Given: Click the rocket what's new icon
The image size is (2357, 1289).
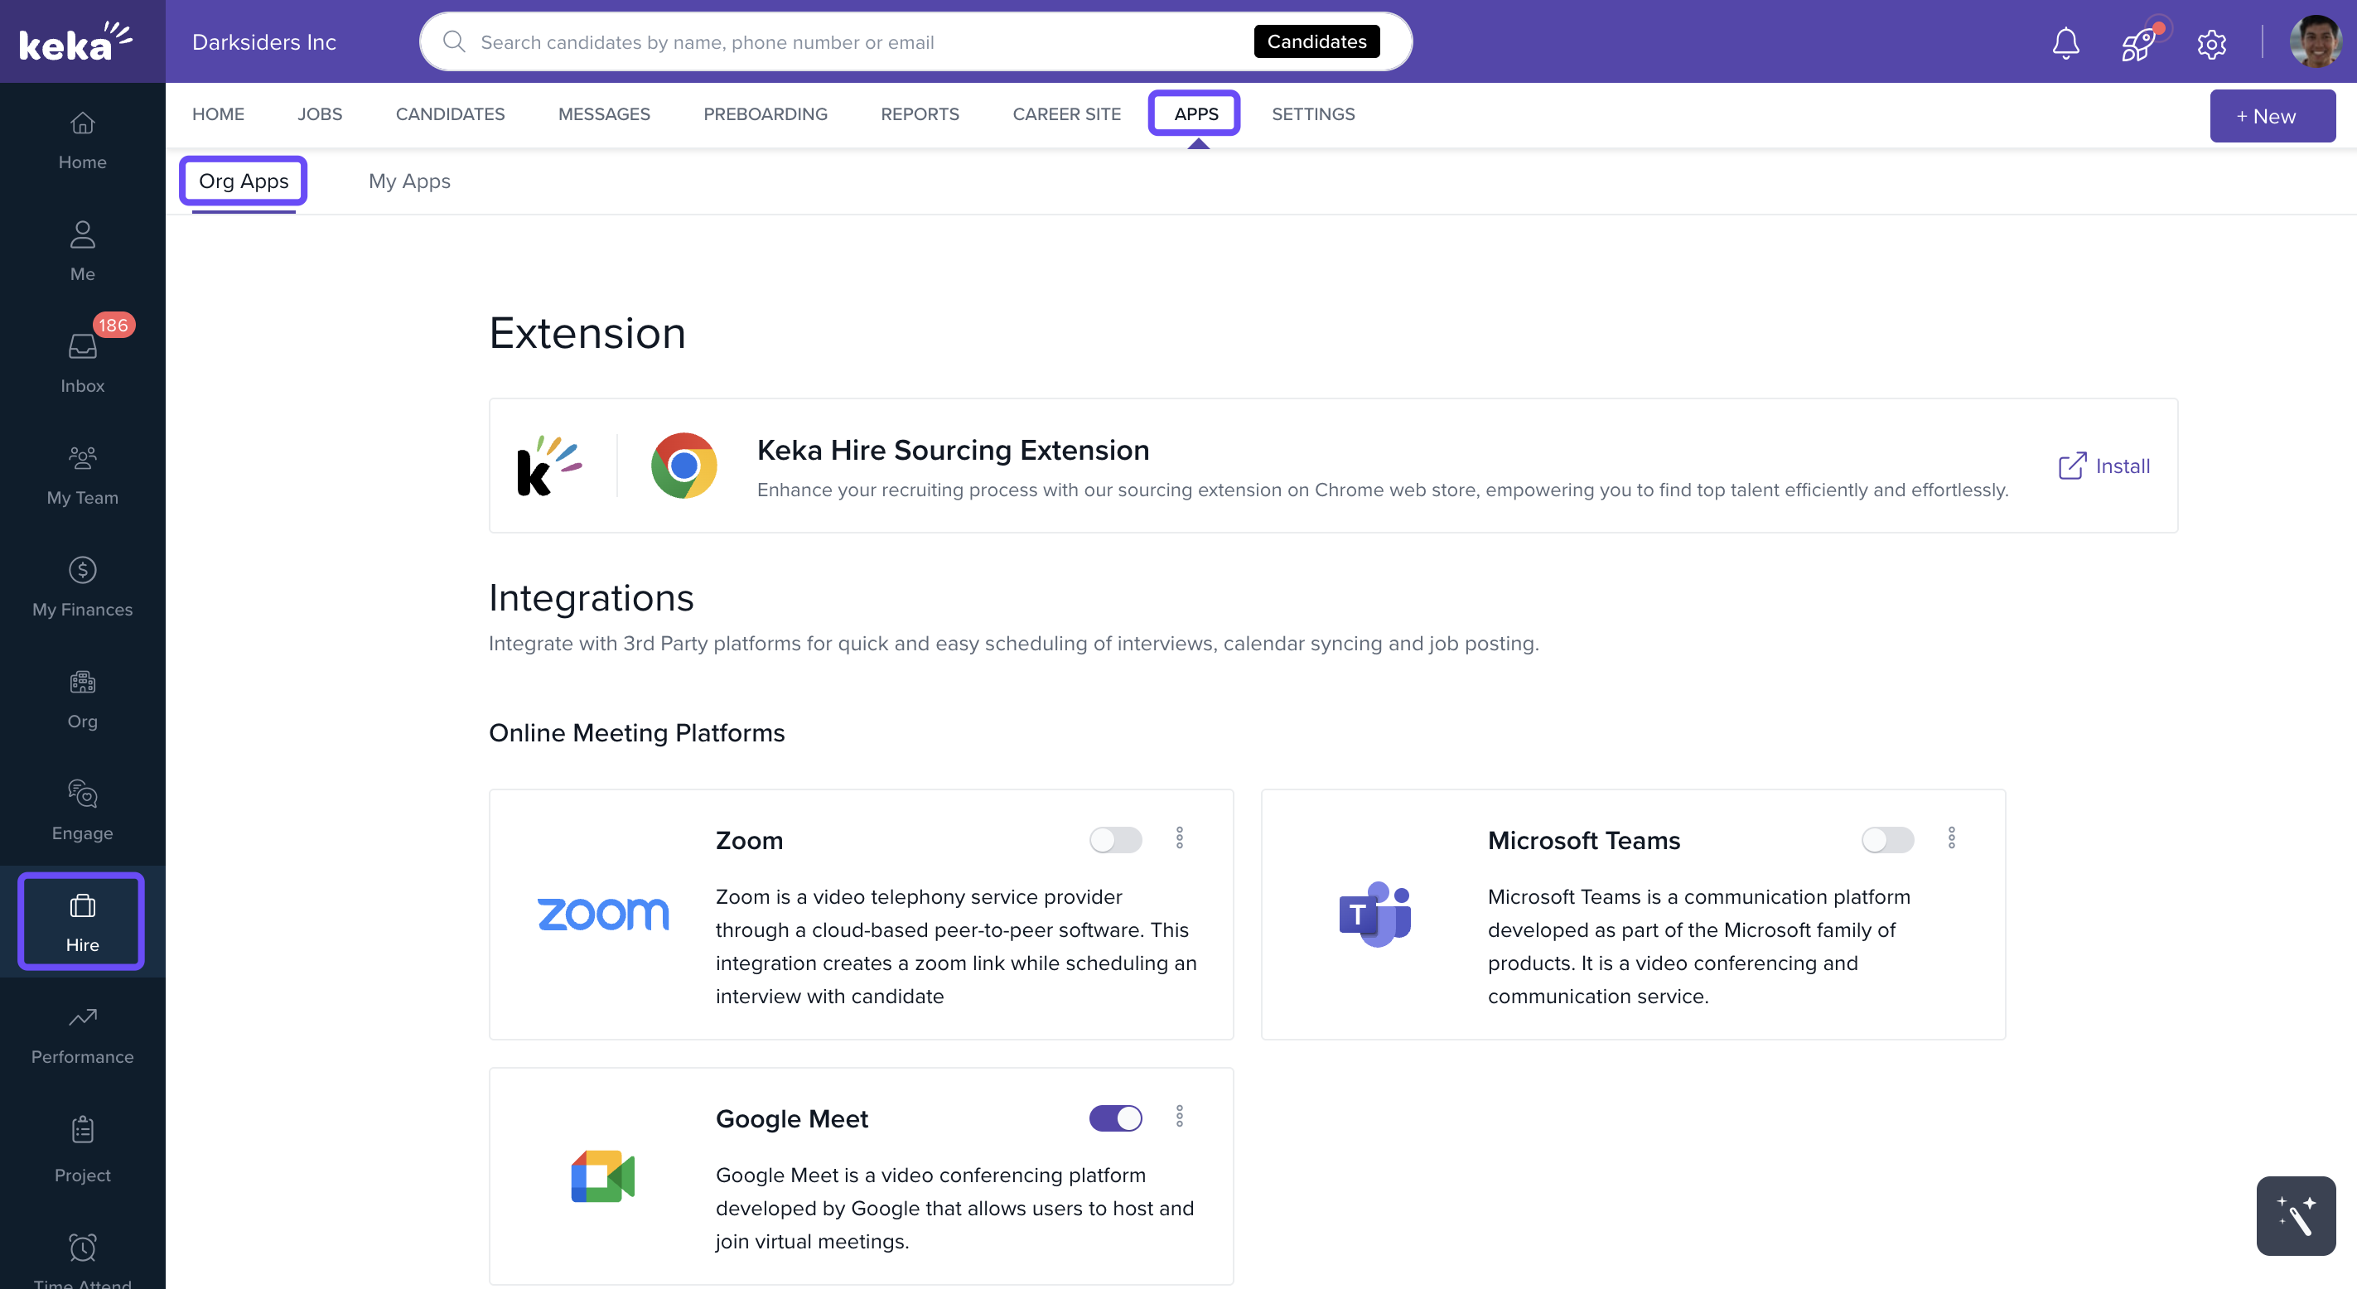Looking at the screenshot, I should (x=2138, y=43).
